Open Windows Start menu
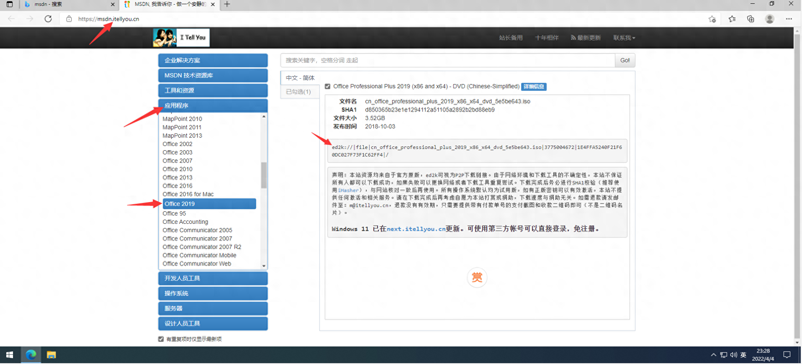The height and width of the screenshot is (364, 802). 10,355
